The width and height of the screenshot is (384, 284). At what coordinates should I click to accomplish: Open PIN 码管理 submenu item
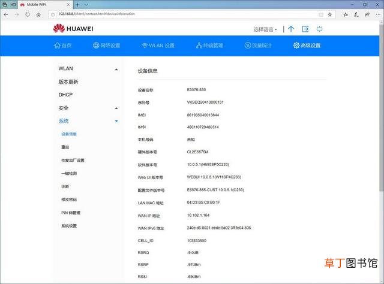click(x=71, y=213)
